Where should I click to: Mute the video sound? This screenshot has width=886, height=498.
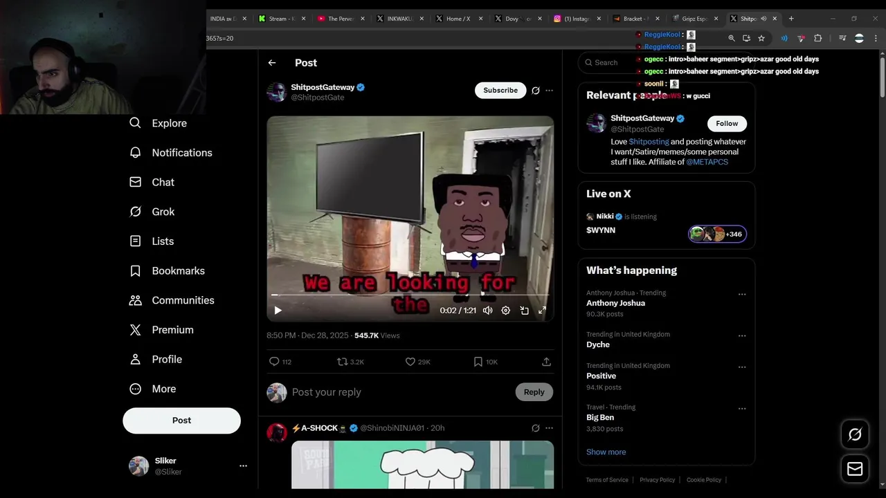(x=487, y=311)
